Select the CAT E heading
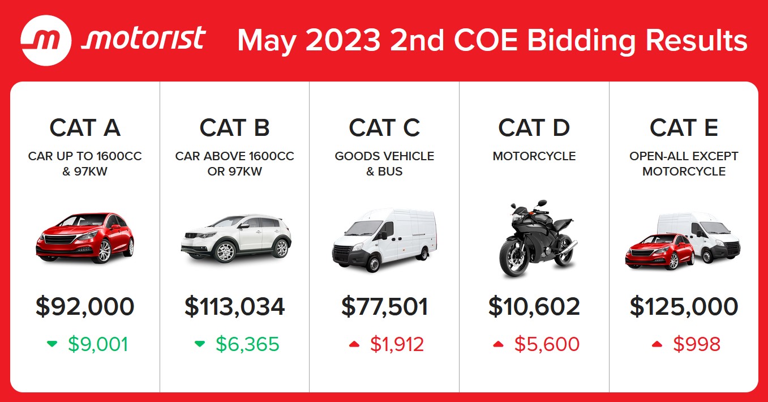Screen dimensions: 768x402 click(684, 128)
